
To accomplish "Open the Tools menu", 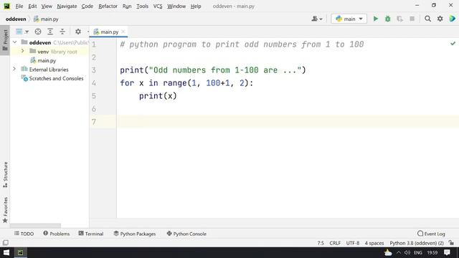I will tap(142, 6).
